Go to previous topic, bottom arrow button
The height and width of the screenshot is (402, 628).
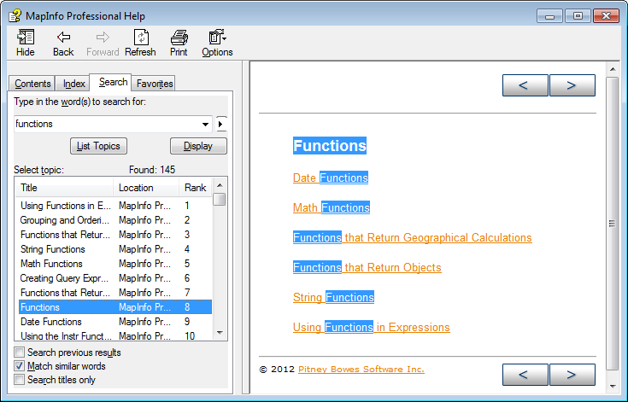525,375
